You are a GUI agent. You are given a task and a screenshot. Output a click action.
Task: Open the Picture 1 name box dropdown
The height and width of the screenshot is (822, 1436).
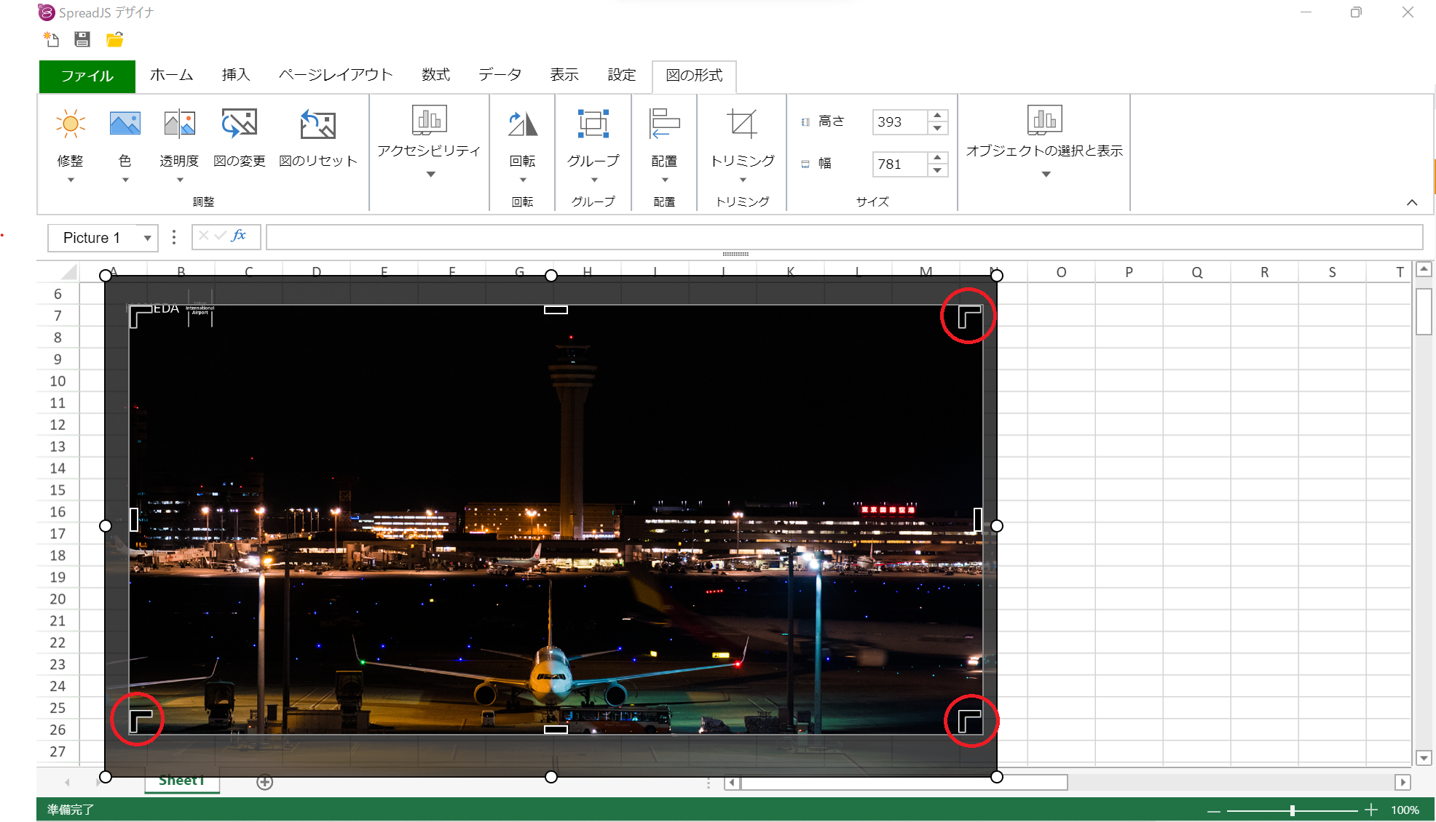coord(147,238)
